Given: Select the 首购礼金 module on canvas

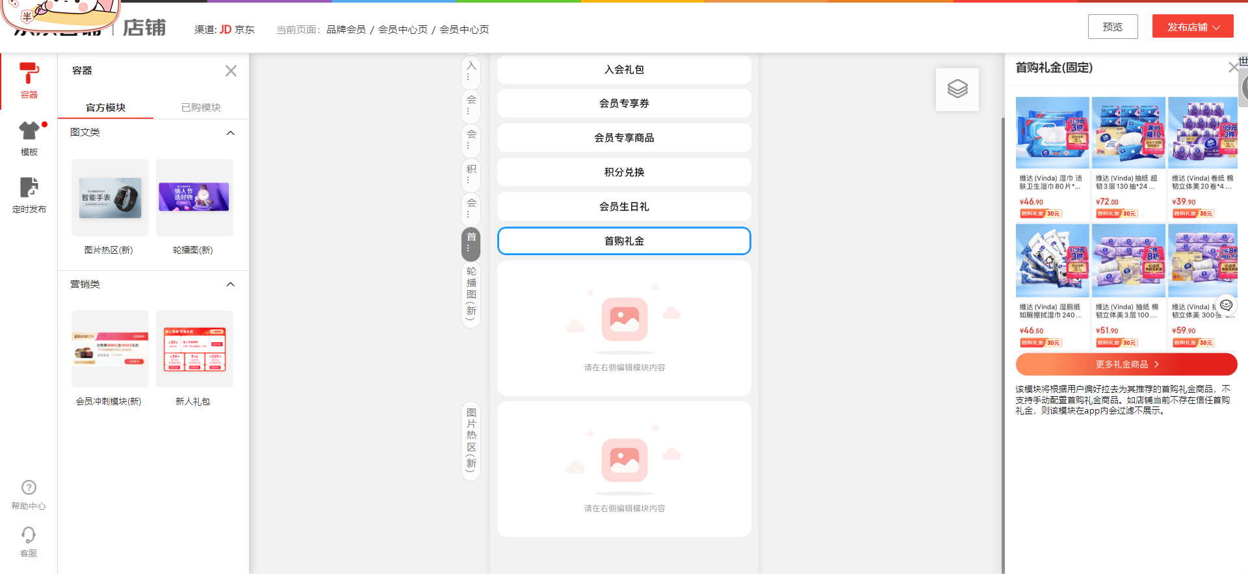Looking at the screenshot, I should (623, 241).
